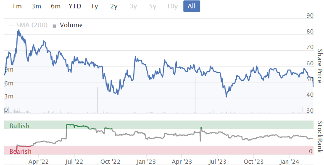Choose the 2y time range
The width and height of the screenshot is (324, 165).
pos(113,6)
